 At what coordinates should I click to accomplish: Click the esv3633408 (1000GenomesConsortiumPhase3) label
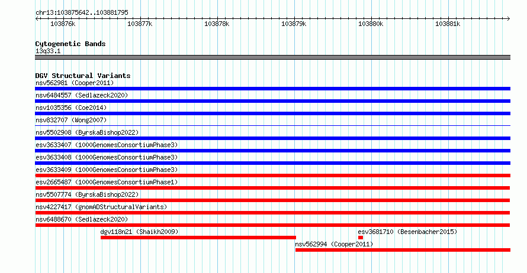(107, 157)
